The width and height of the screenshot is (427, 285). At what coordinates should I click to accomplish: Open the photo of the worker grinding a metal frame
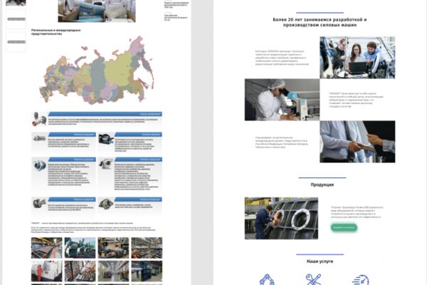point(281,219)
